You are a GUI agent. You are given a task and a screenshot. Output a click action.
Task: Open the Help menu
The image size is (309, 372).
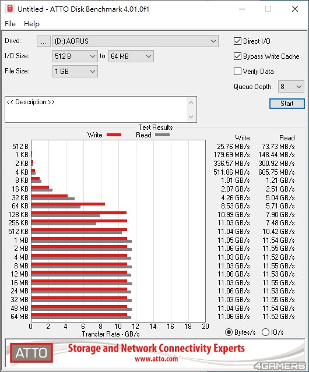pyautogui.click(x=31, y=24)
